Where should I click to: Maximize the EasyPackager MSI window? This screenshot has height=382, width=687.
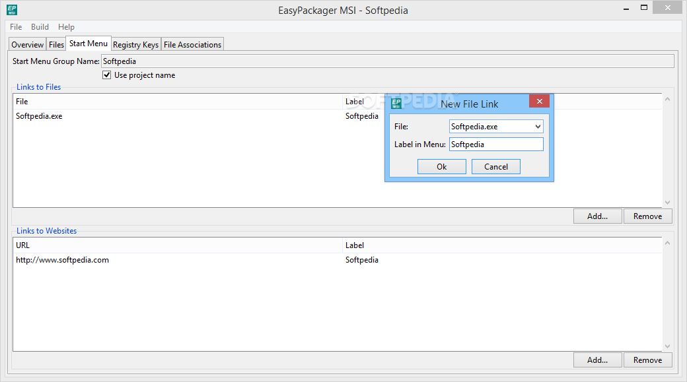click(643, 7)
